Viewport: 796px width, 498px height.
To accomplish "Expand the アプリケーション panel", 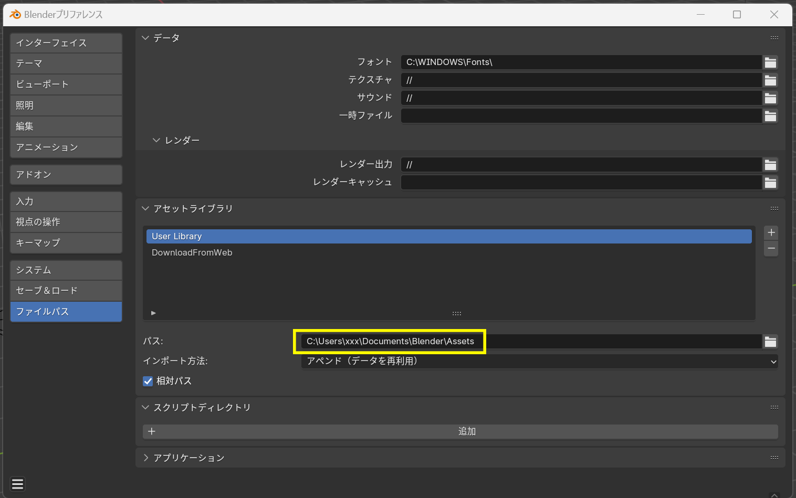I will point(145,458).
